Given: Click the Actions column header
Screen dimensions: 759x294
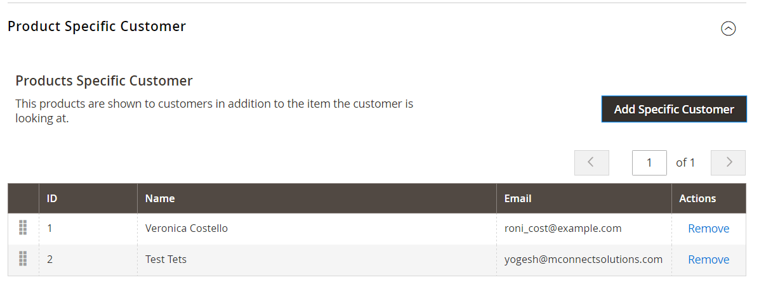Looking at the screenshot, I should tap(697, 198).
